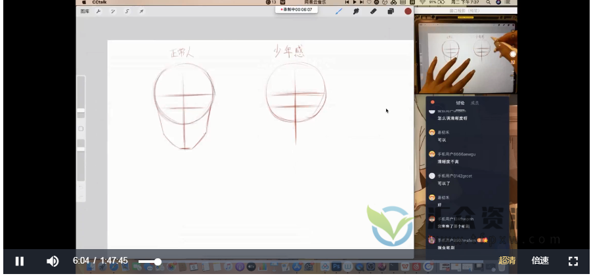The image size is (591, 276).
Task: Open Calendar in the dock
Action: 194,267
